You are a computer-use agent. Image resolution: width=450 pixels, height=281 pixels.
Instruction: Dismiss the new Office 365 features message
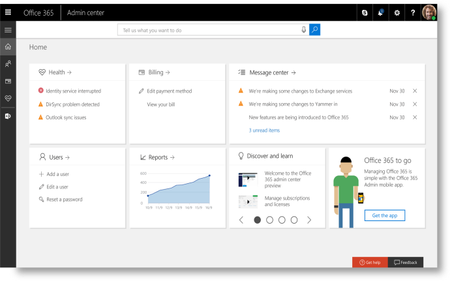point(415,117)
